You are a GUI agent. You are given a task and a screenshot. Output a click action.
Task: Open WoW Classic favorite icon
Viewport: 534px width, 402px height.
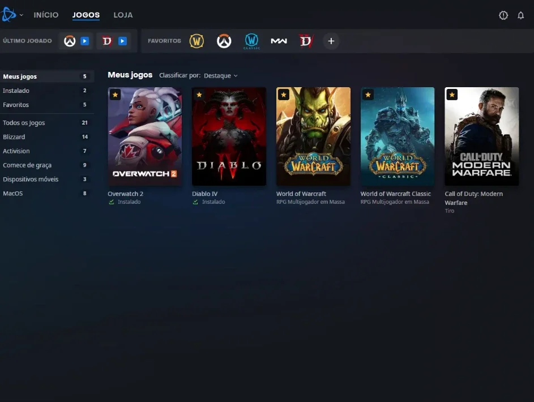point(251,41)
